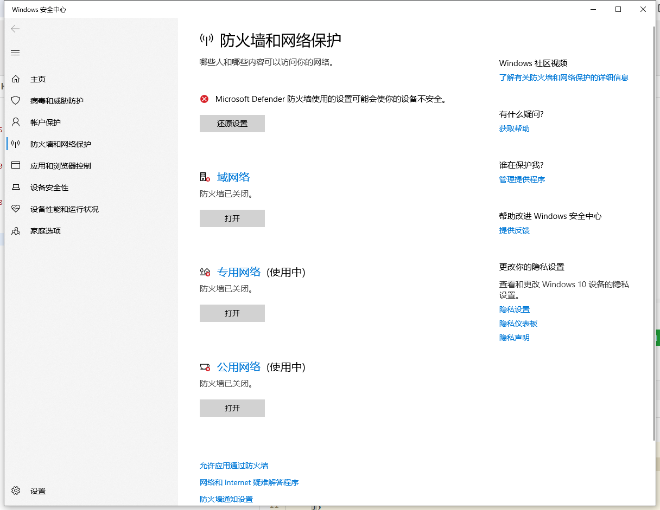The height and width of the screenshot is (510, 660).
Task: Click the red error icon next to Defender warning
Action: point(204,99)
